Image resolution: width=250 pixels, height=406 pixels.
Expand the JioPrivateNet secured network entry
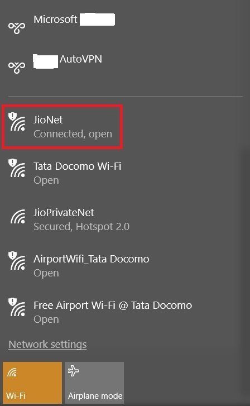point(125,219)
